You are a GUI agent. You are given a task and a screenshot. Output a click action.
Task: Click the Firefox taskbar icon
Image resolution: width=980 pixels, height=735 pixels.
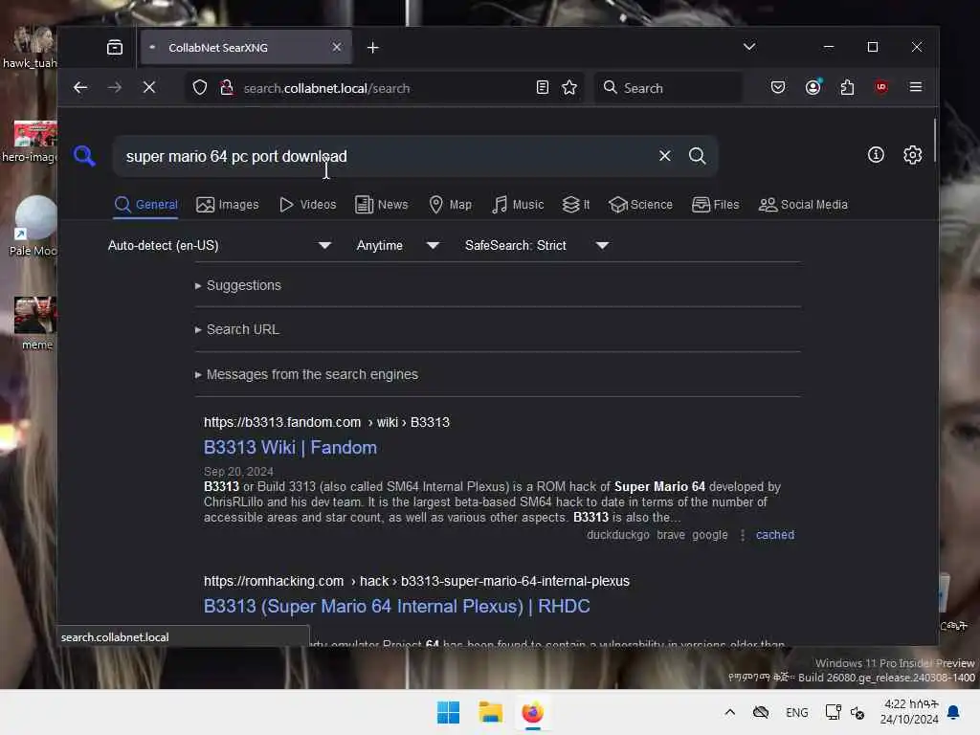tap(532, 712)
